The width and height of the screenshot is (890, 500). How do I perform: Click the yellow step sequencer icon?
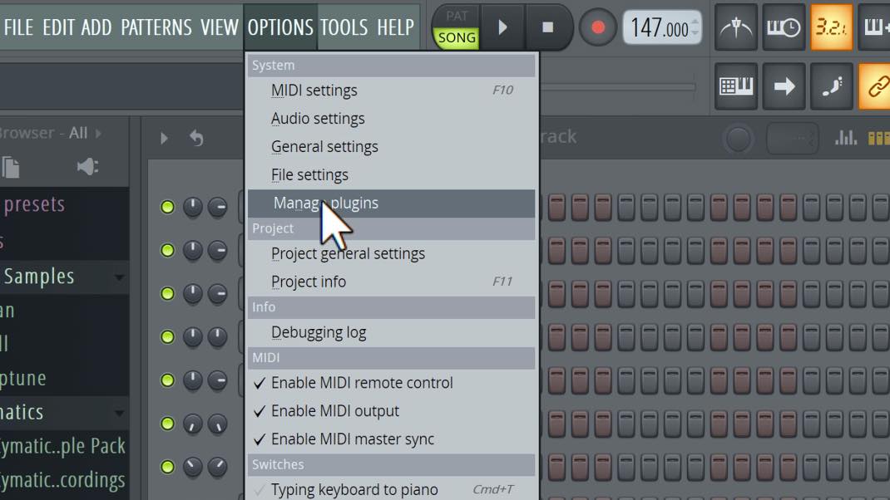(878, 138)
